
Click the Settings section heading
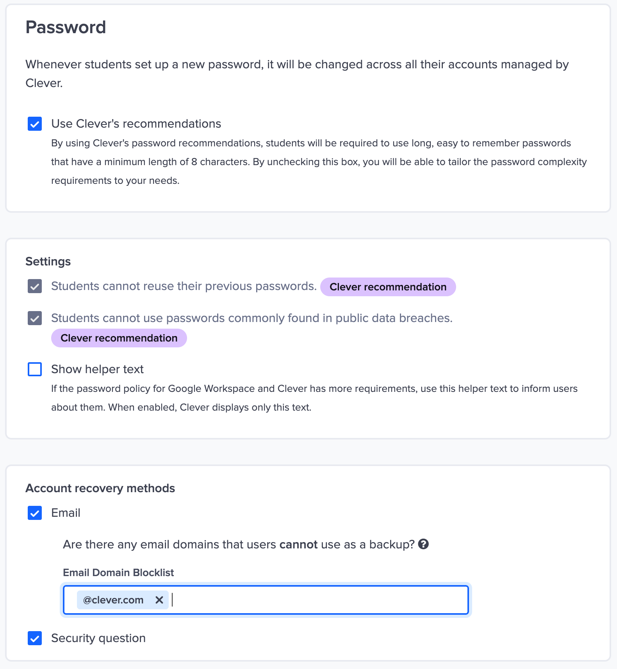click(x=48, y=261)
